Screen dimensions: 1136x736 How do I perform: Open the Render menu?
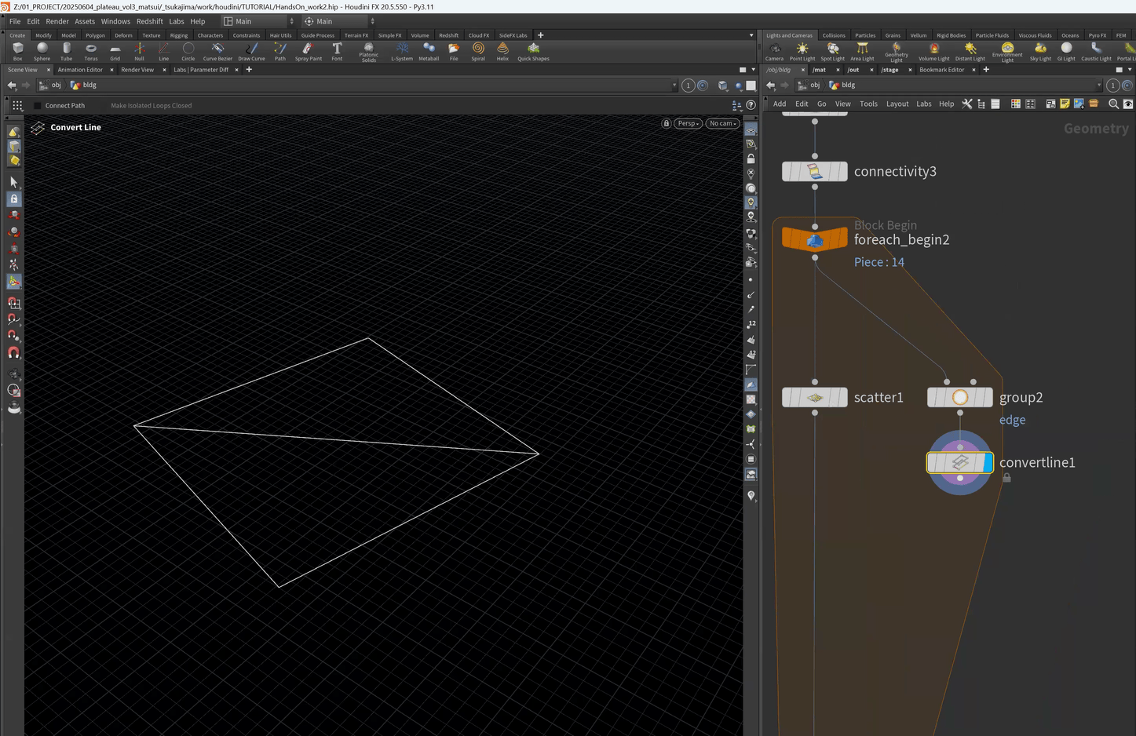(57, 21)
